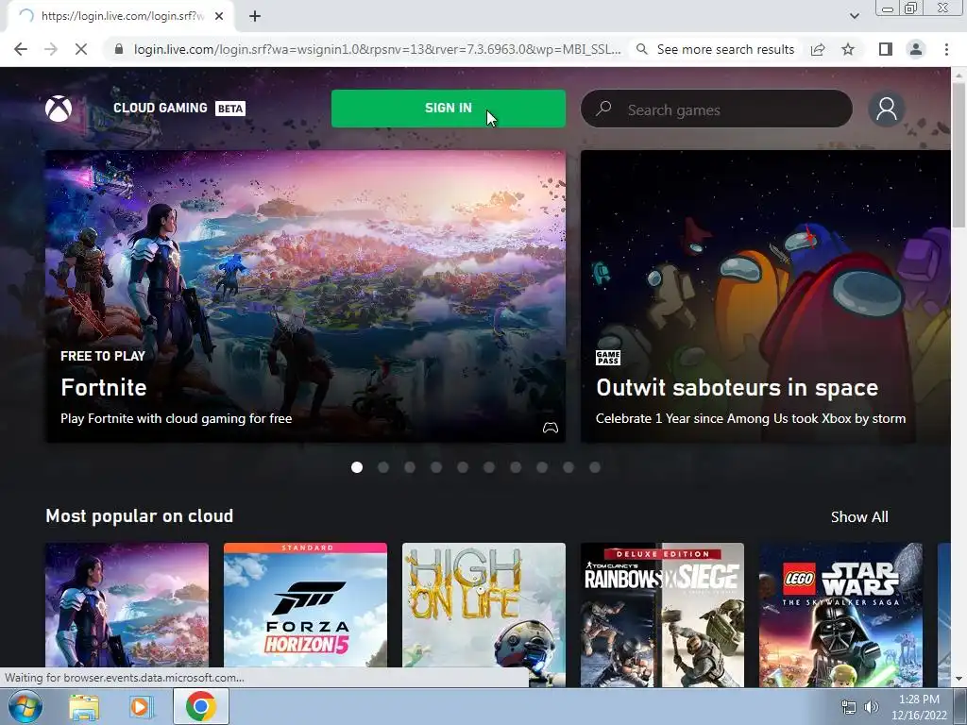
Task: Click the address bar URL
Action: tap(378, 49)
